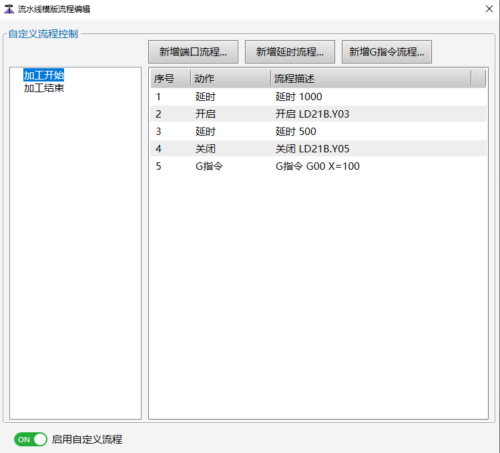Select row 4 关闭 LD21B.Y05

[312, 149]
